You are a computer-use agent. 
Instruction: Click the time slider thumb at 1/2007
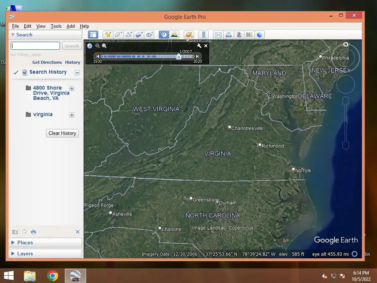(179, 56)
